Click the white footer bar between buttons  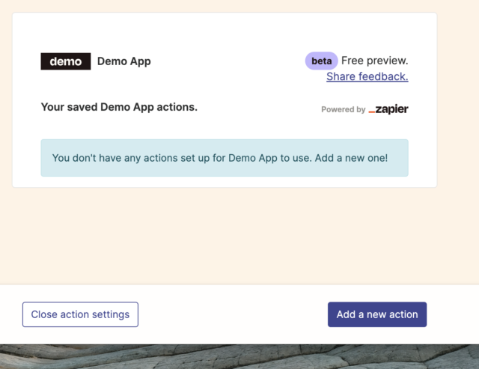[x=233, y=314]
